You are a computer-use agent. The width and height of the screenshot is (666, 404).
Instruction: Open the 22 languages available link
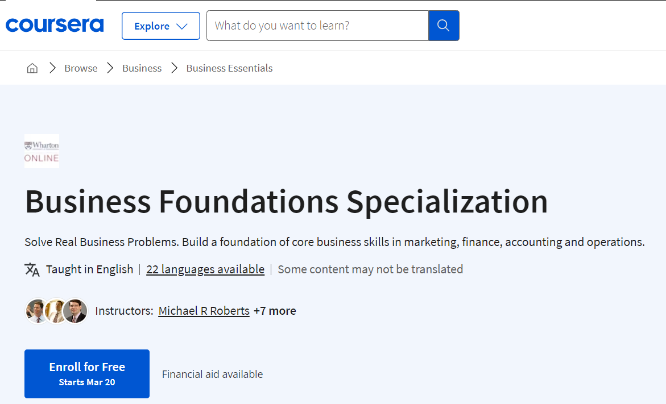pos(205,269)
